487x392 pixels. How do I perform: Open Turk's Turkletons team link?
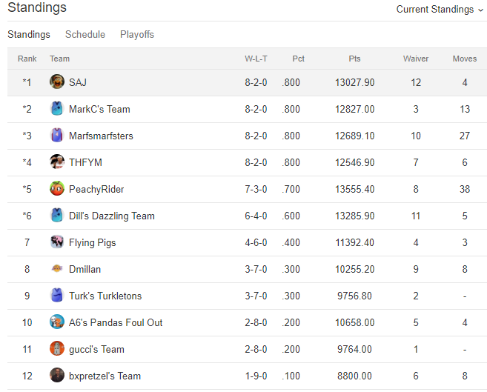click(105, 296)
